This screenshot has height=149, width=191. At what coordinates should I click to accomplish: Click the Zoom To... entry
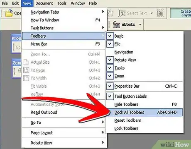coord(64,54)
